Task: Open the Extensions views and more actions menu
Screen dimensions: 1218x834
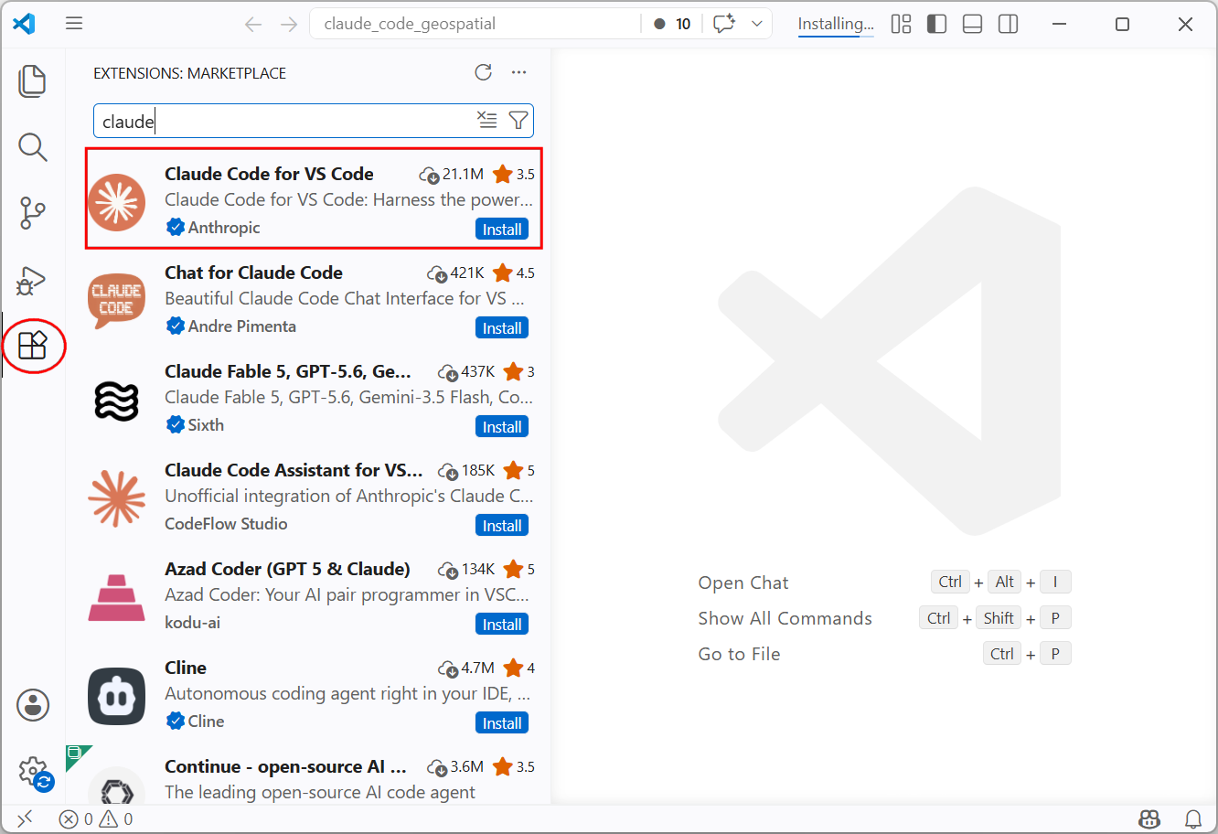Action: click(x=519, y=72)
